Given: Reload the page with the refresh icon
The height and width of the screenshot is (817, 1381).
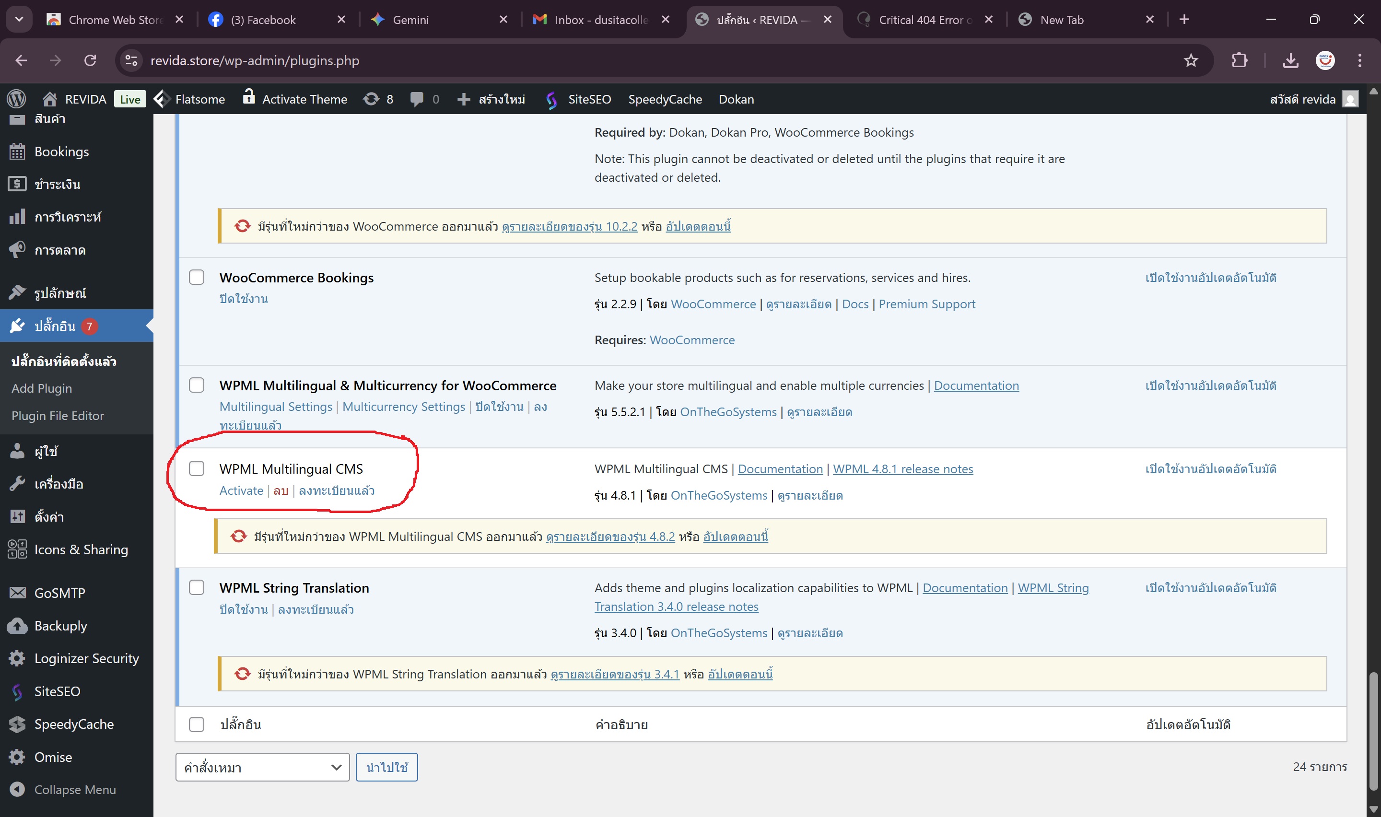Looking at the screenshot, I should click(90, 60).
